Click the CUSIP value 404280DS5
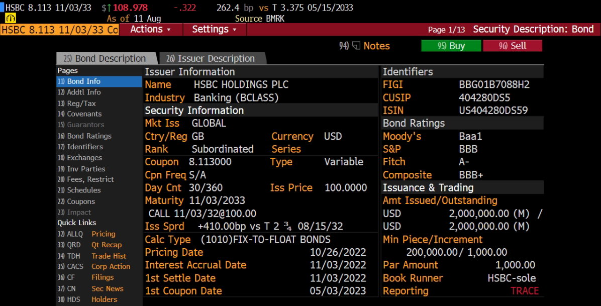This screenshot has height=306, width=601. click(x=484, y=98)
